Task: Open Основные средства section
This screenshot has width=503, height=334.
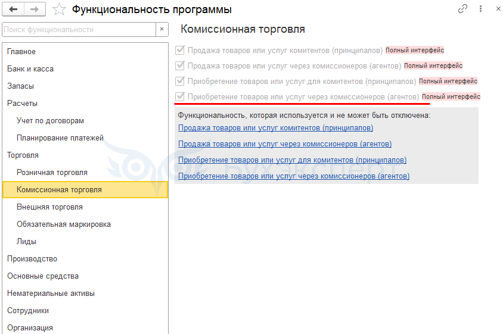Action: (x=85, y=276)
